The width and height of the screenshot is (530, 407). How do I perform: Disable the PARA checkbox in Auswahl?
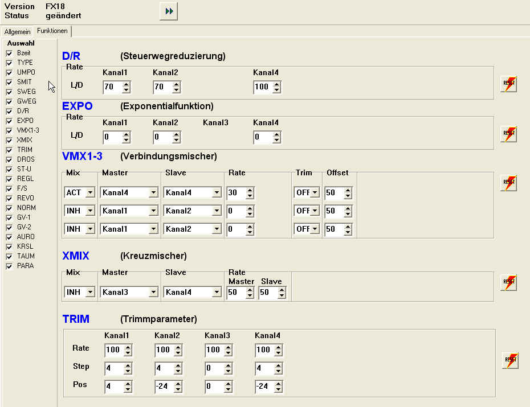coord(9,266)
